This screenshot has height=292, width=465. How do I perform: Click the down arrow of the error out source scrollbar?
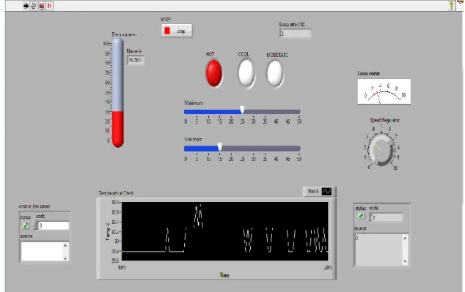pos(405,261)
